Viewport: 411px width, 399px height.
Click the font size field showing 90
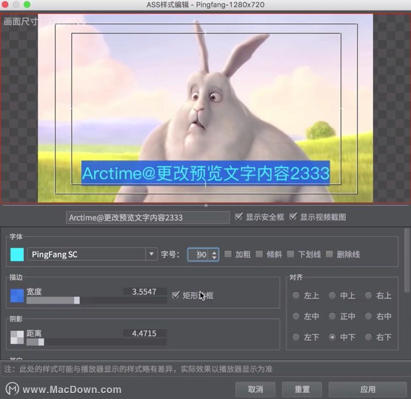(199, 255)
